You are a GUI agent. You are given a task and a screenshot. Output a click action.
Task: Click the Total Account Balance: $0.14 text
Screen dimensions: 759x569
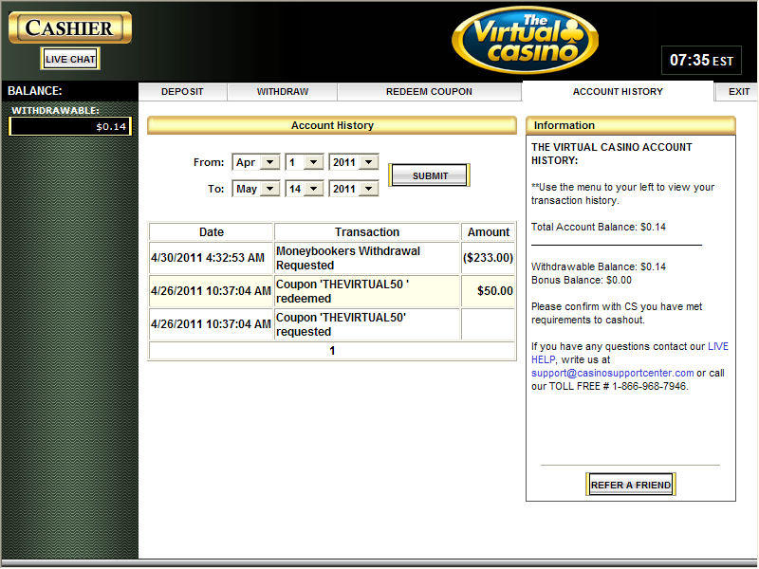click(x=599, y=227)
